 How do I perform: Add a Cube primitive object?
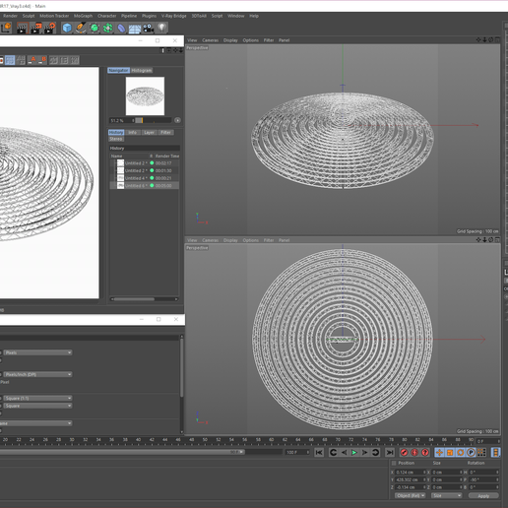67,29
